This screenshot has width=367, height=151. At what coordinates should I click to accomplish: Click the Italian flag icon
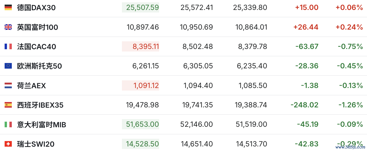tap(8, 124)
